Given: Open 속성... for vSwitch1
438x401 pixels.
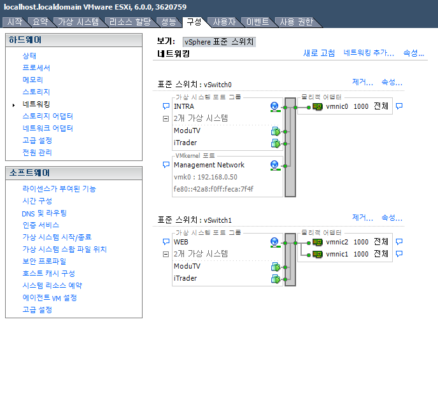Looking at the screenshot, I should (392, 218).
